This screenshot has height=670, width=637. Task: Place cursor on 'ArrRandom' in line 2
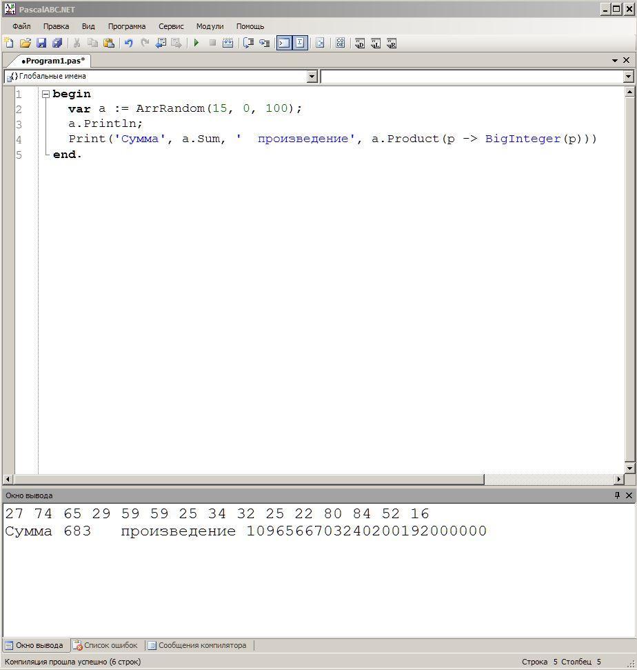tap(170, 108)
